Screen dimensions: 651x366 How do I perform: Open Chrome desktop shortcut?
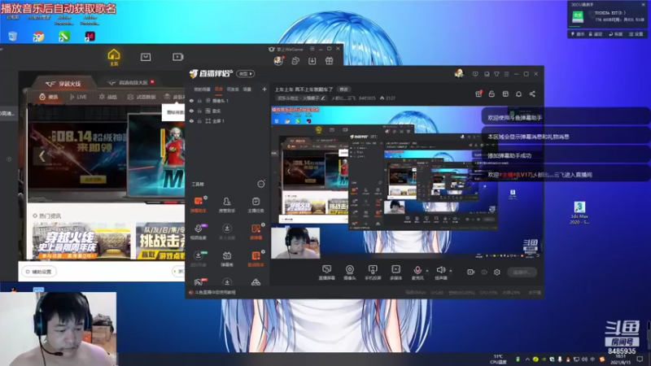coord(38,37)
